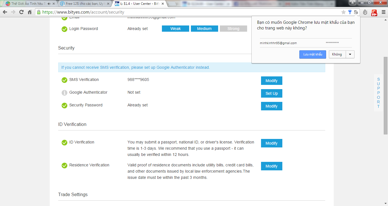Click minhkinhhn95@gmail.com in the save prompt
This screenshot has width=388, height=206.
(x=278, y=43)
